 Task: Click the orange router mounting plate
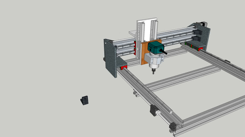[x=144, y=54]
